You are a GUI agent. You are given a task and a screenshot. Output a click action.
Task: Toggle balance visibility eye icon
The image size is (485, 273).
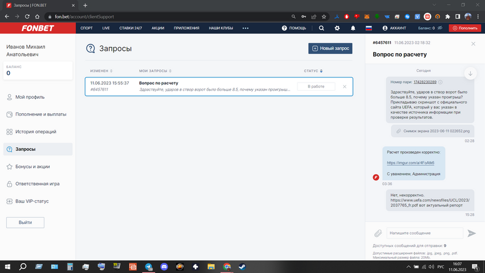[x=440, y=28]
